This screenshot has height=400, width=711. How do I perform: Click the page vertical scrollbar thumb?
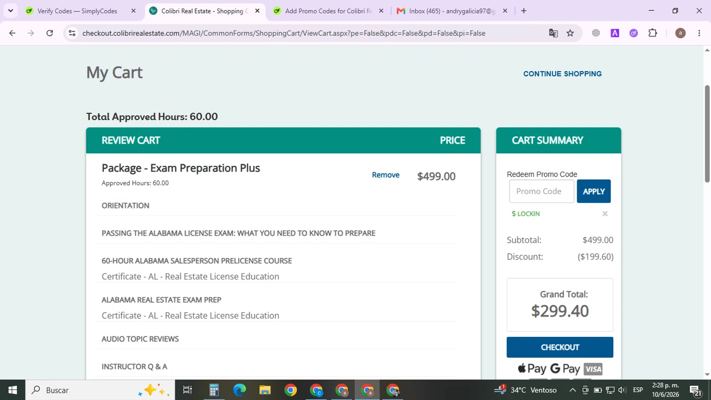[707, 134]
